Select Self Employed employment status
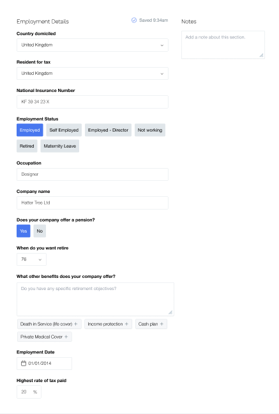Screen dimensions: 279x414 coord(64,130)
